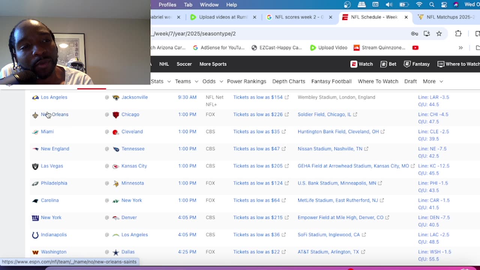Click the Dallas Cowboys logo
This screenshot has height=270, width=480.
click(x=116, y=252)
